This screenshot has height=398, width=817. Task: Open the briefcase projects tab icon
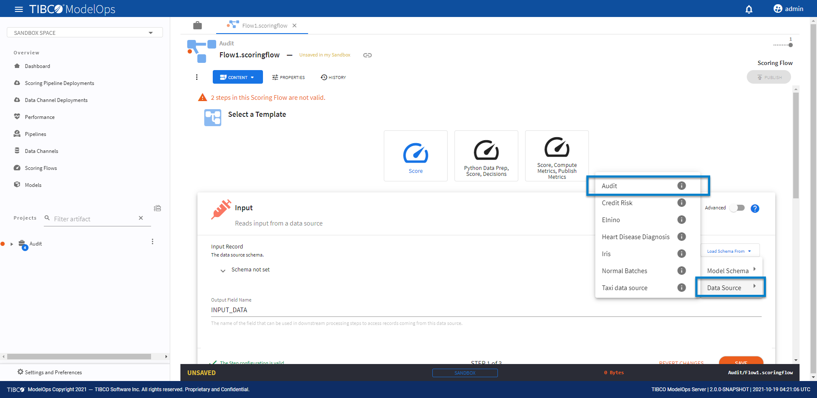[197, 25]
